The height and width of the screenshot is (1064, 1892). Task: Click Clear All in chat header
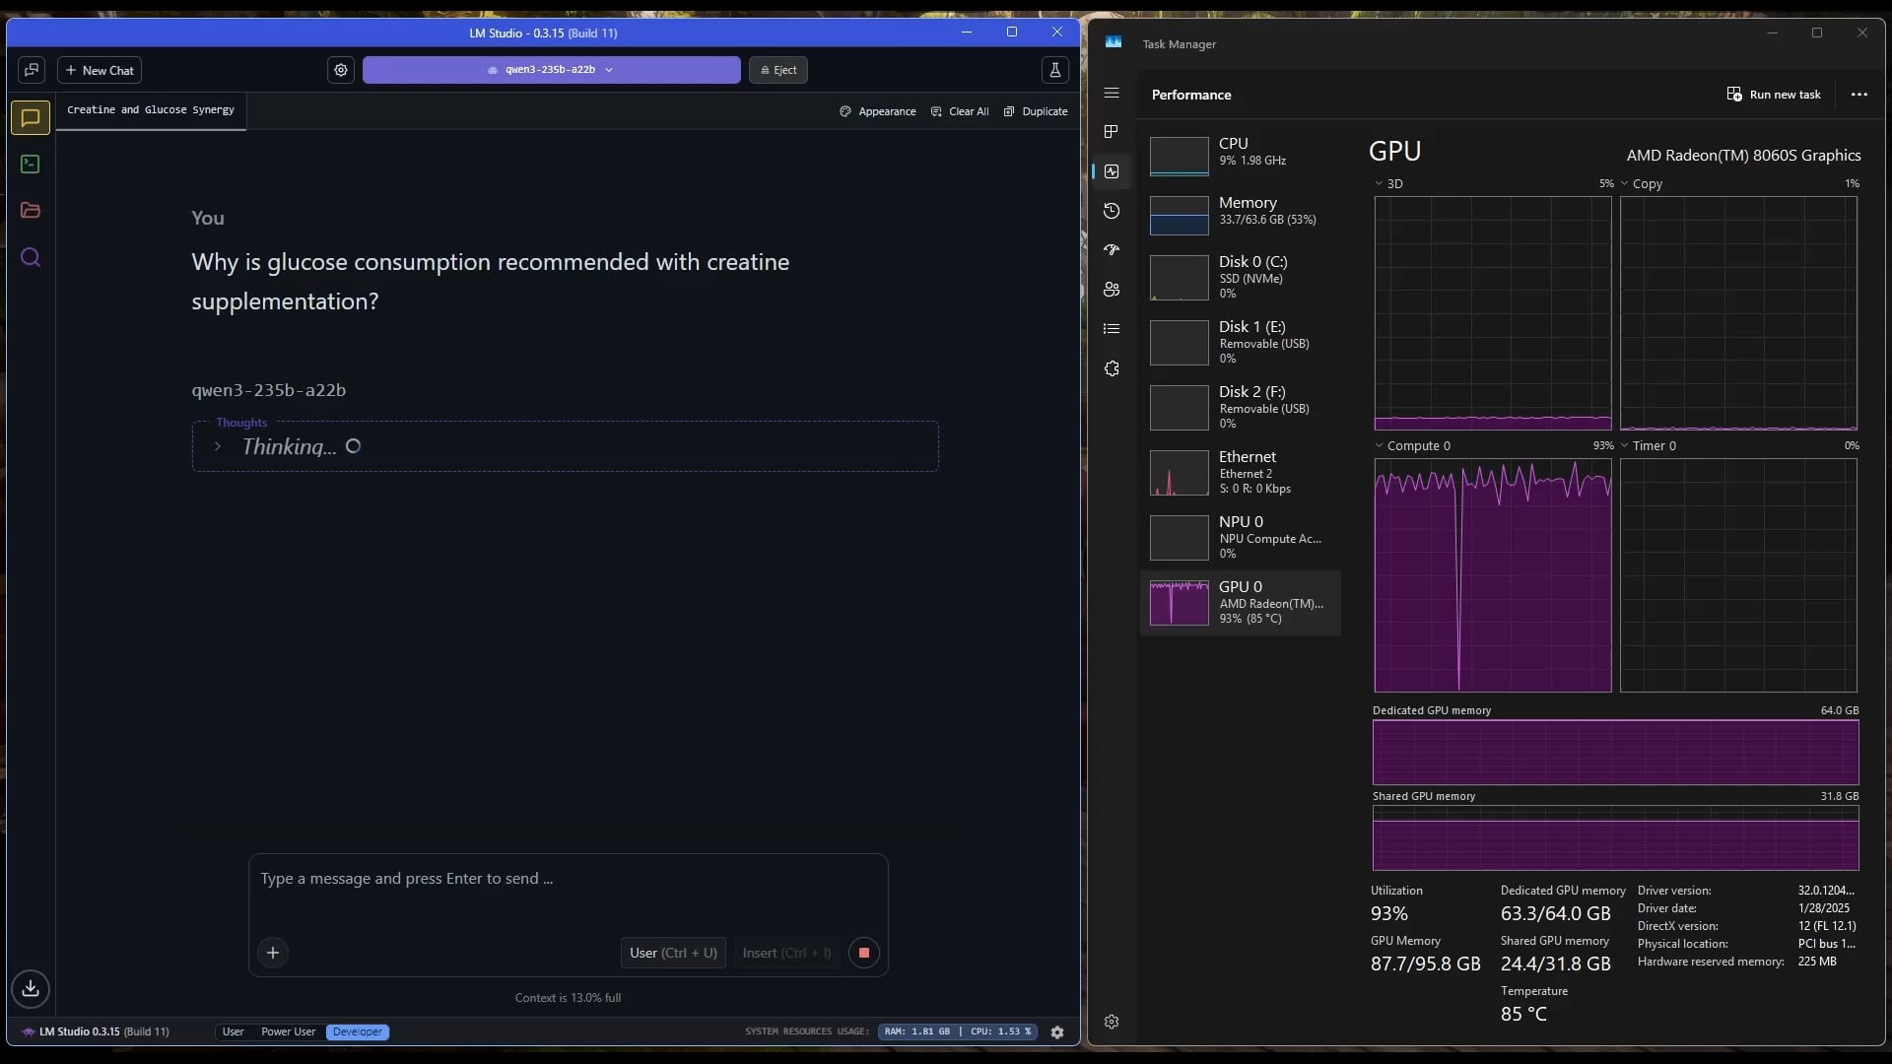coord(960,111)
